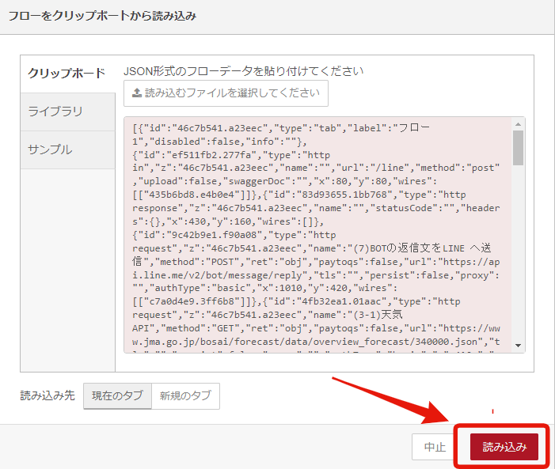This screenshot has width=555, height=469.
Task: Select 新規のタブ import target
Action: 185,395
